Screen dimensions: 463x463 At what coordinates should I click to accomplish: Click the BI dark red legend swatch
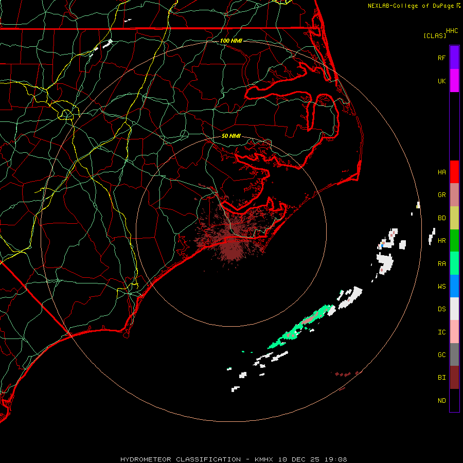[x=454, y=378]
